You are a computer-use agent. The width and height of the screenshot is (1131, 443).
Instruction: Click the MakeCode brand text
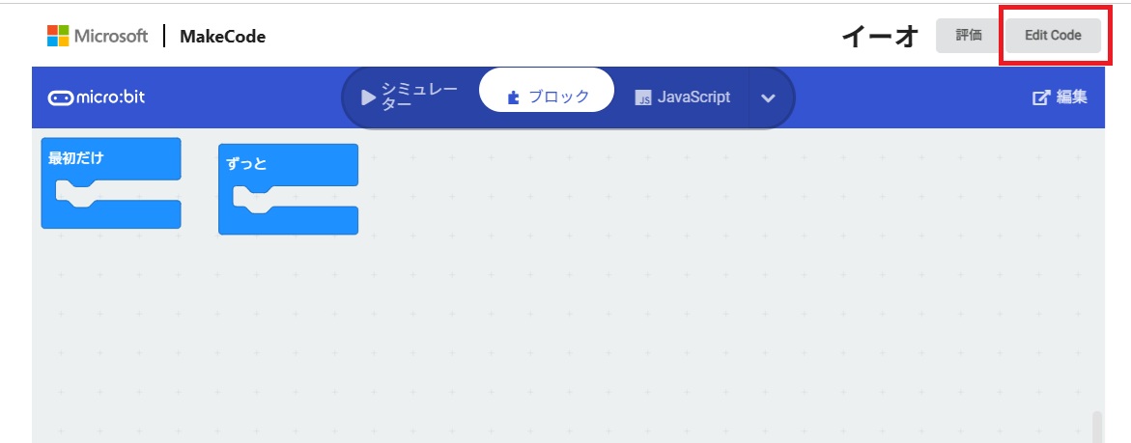(222, 37)
